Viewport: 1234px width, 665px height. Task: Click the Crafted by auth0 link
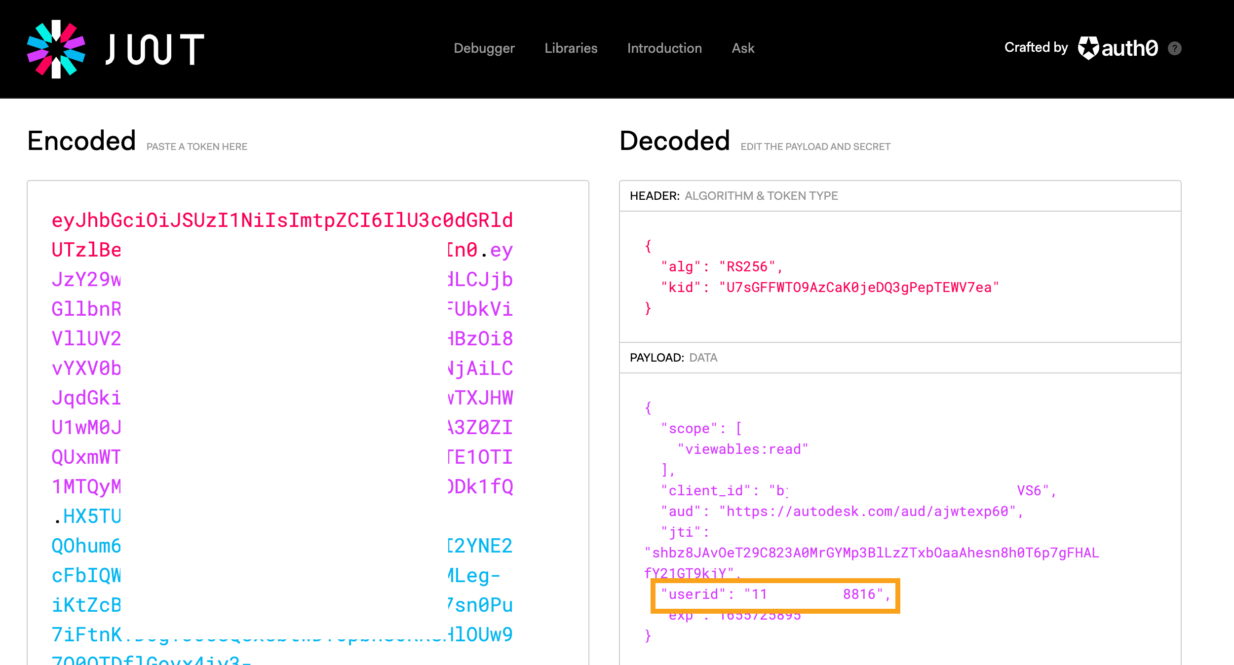[1036, 47]
